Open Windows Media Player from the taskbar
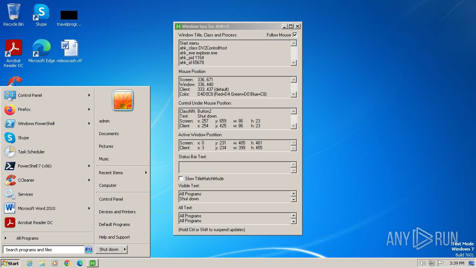The width and height of the screenshot is (476, 268). pyautogui.click(x=55, y=263)
